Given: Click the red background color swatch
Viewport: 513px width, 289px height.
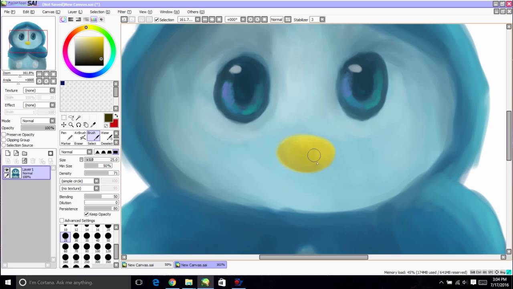Looking at the screenshot, I should (x=115, y=124).
